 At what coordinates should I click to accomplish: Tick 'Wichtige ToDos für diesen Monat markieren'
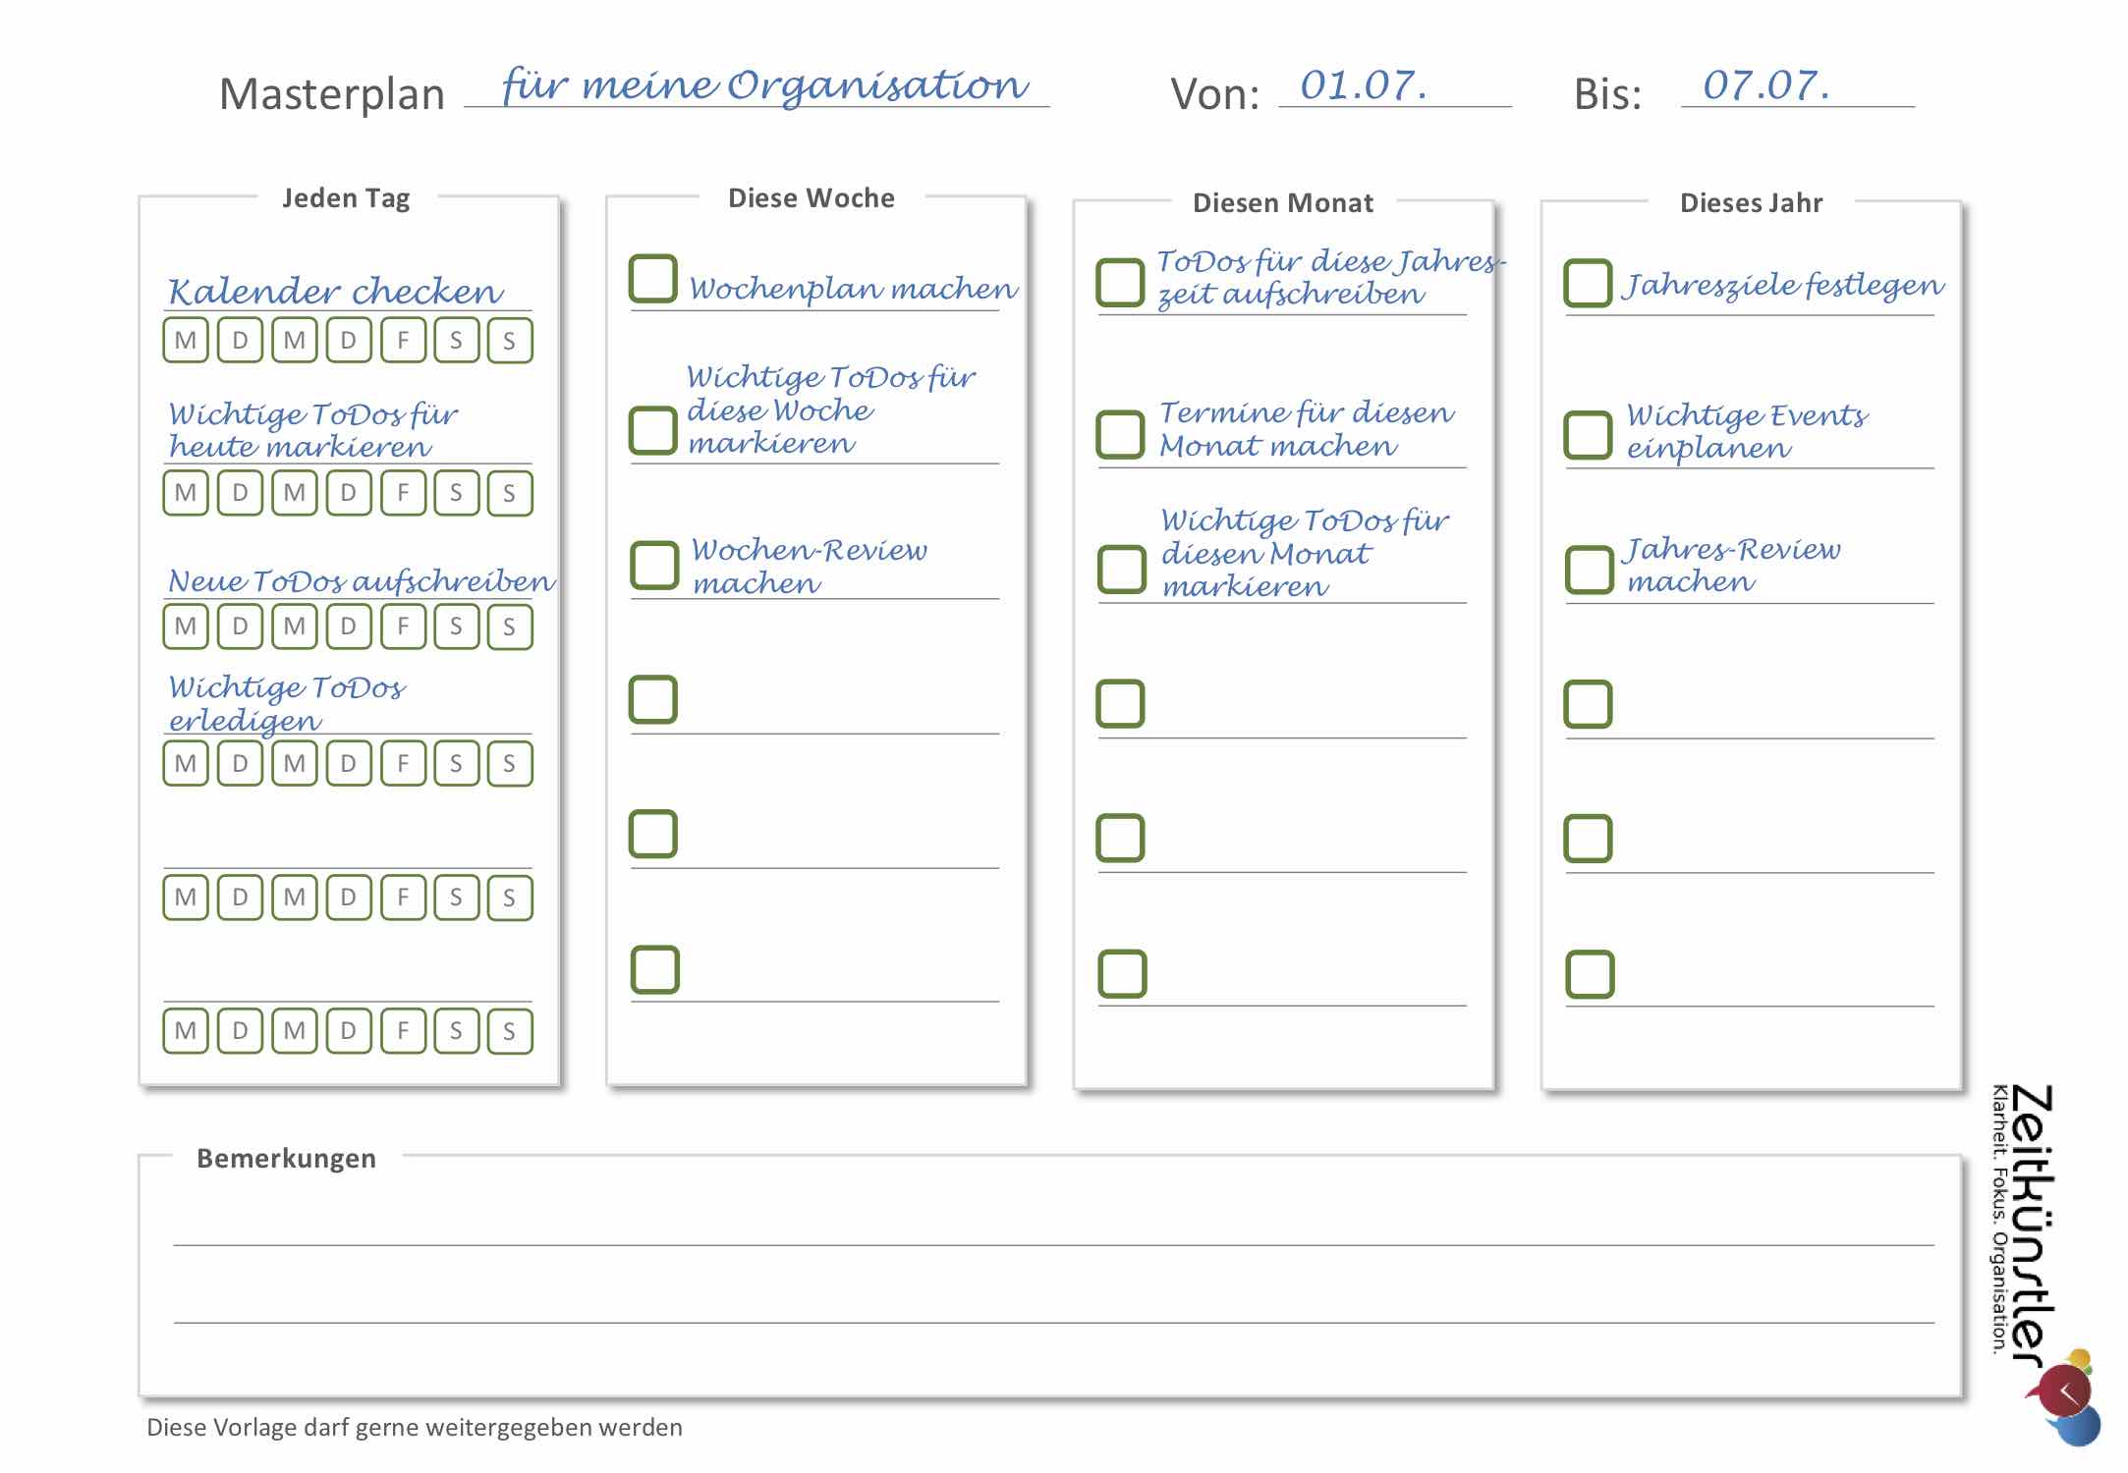coord(1121,571)
